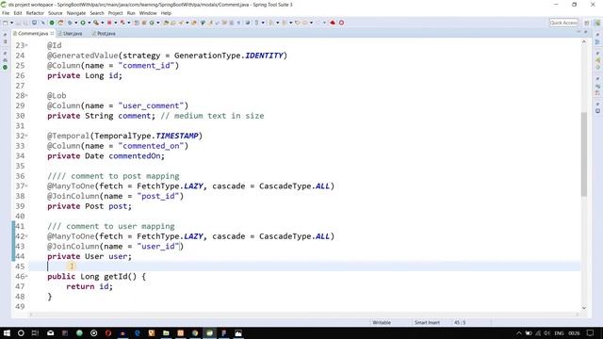
Task: Collapse the fold at line 42 @ManyToOne
Action: point(26,236)
